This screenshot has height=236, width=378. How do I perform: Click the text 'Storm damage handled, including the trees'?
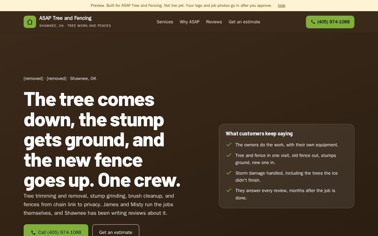pyautogui.click(x=286, y=177)
